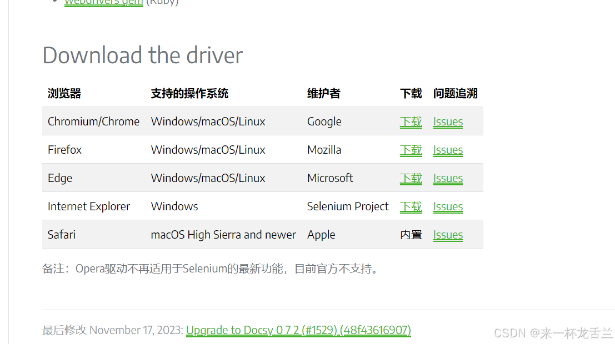Open the Issues link for Firefox
Screen dimensions: 615x344
pyautogui.click(x=448, y=150)
